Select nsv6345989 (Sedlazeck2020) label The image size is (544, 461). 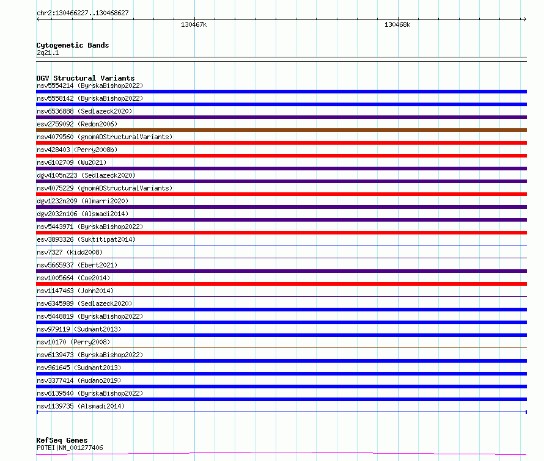tap(84, 303)
